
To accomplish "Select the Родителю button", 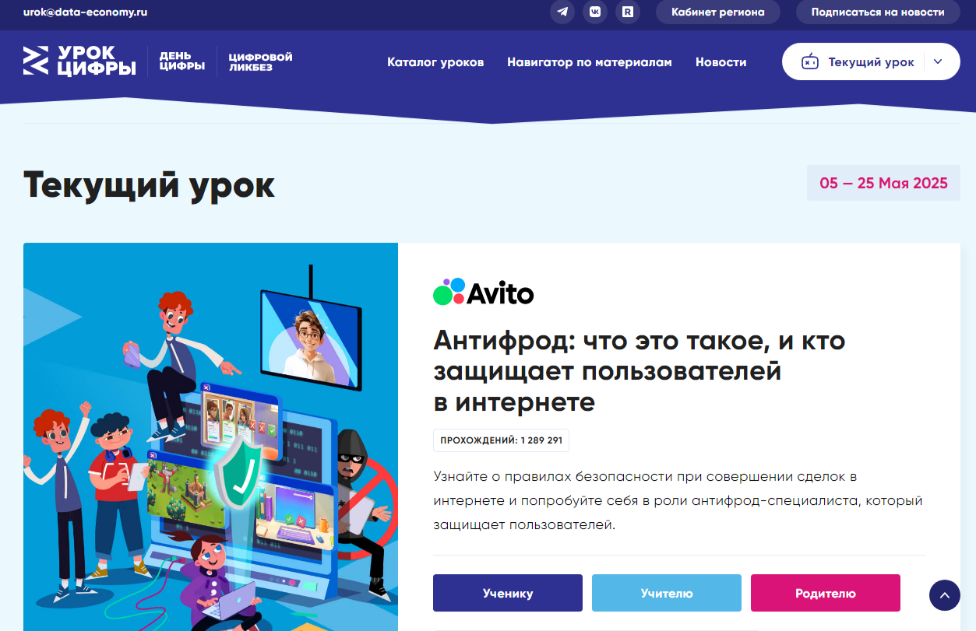I will 826,593.
